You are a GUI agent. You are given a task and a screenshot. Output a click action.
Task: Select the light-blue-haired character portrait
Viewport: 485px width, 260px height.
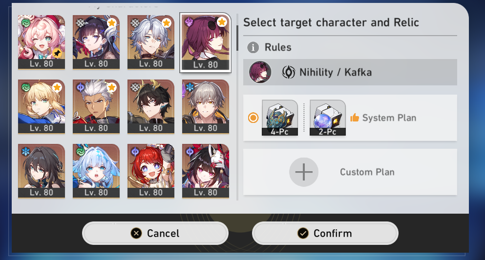point(96,171)
